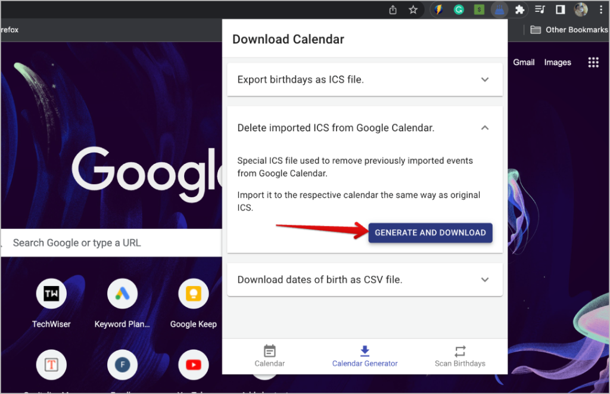This screenshot has width=610, height=394.
Task: Open the lightning bolt extension
Action: pos(439,10)
